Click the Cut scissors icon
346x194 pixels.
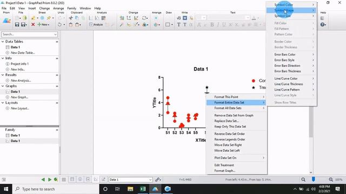tap(71, 18)
